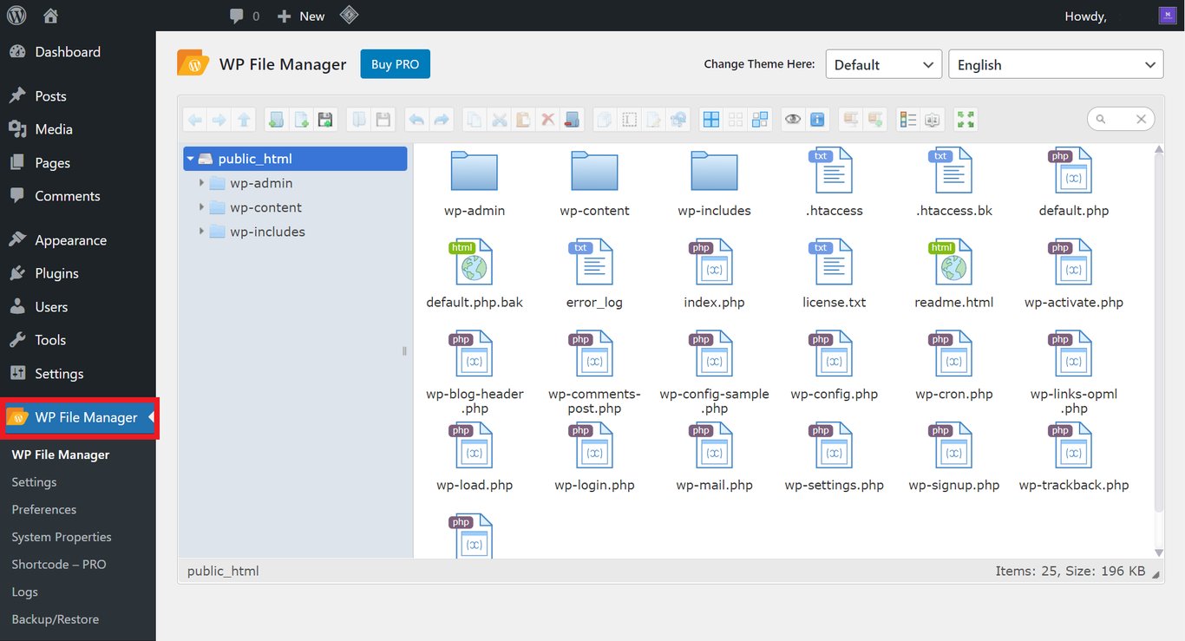Image resolution: width=1185 pixels, height=641 pixels.
Task: Switch to large icons view mode
Action: click(x=710, y=119)
